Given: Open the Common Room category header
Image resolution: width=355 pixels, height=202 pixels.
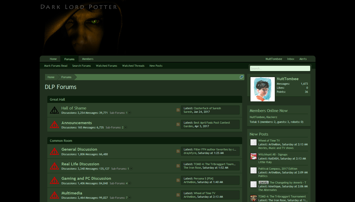Looking at the screenshot, I should pyautogui.click(x=61, y=141).
